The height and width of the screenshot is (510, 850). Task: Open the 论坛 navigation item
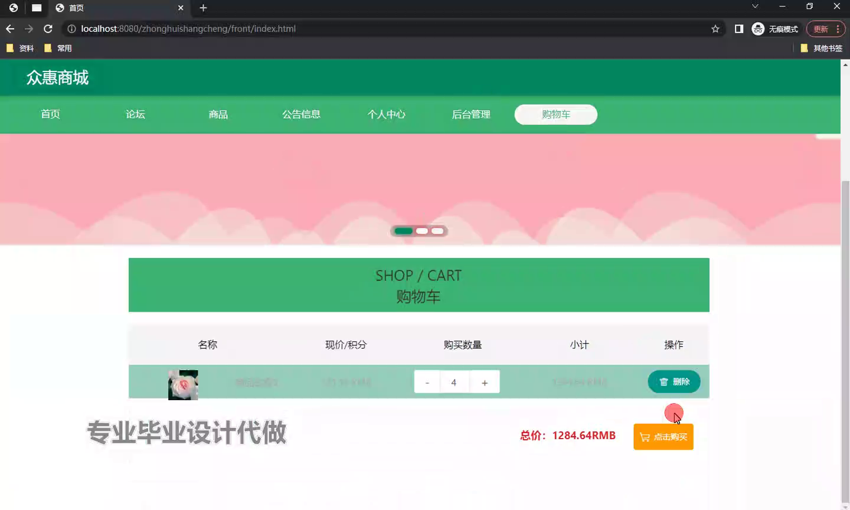tap(135, 115)
